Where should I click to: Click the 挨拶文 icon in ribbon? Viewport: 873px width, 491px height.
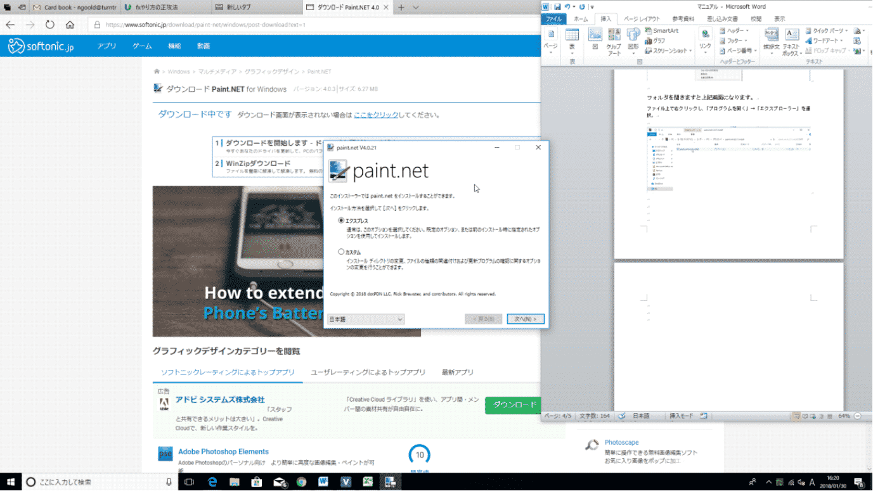pos(772,42)
